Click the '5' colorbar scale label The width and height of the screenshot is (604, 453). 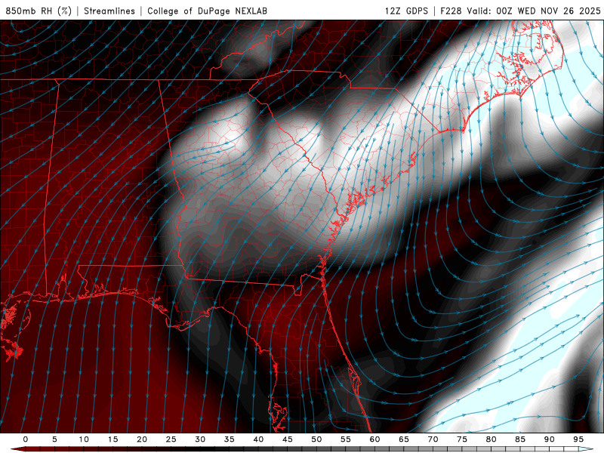54,439
